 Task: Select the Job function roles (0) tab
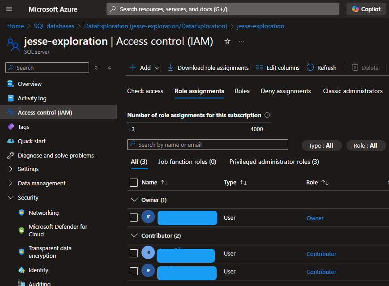click(187, 162)
